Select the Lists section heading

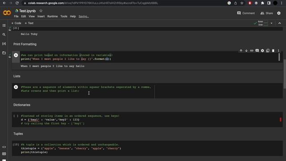tap(17, 76)
